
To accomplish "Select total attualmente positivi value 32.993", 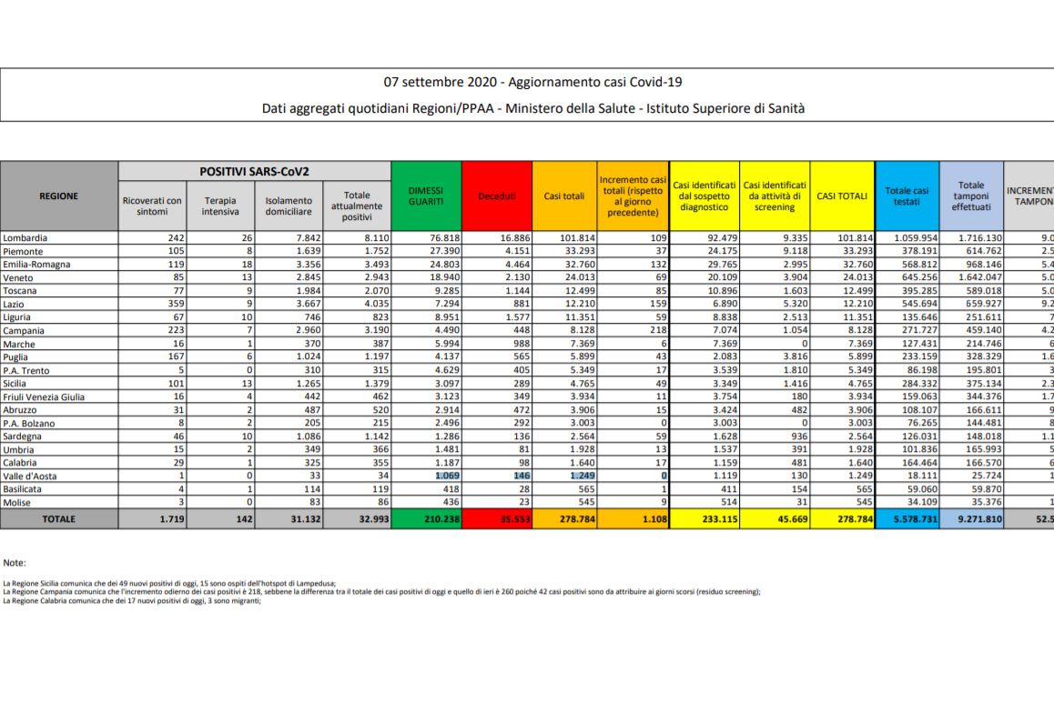I will (x=374, y=519).
